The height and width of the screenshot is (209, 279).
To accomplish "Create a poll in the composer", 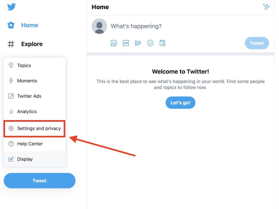I will 138,43.
